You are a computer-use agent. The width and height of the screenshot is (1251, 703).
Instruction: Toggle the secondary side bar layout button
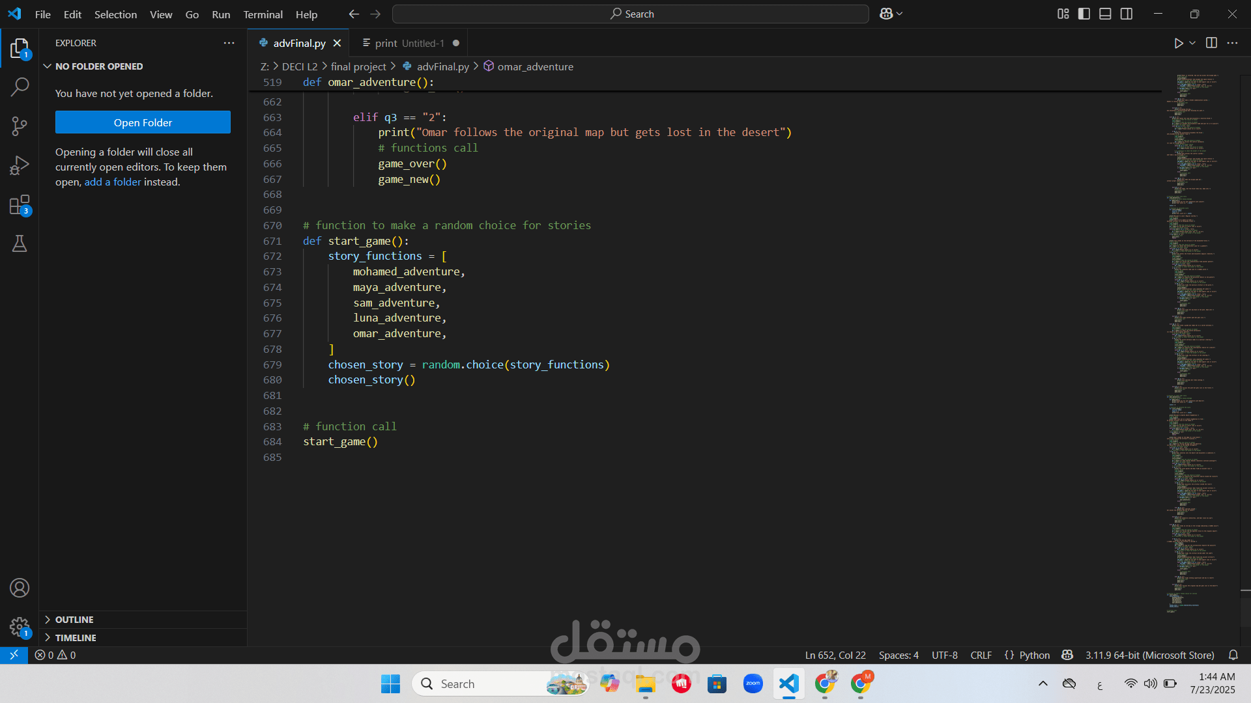[x=1127, y=14]
